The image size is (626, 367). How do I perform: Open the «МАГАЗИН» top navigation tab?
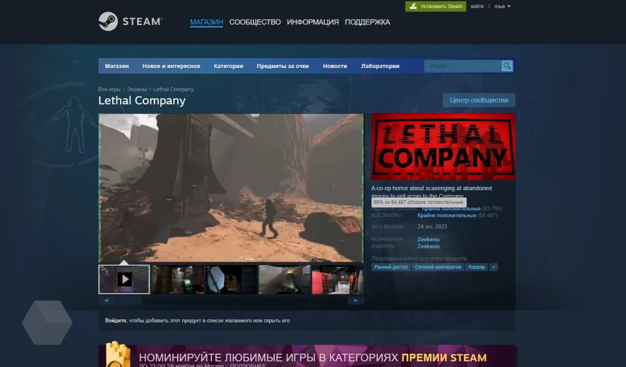[206, 22]
